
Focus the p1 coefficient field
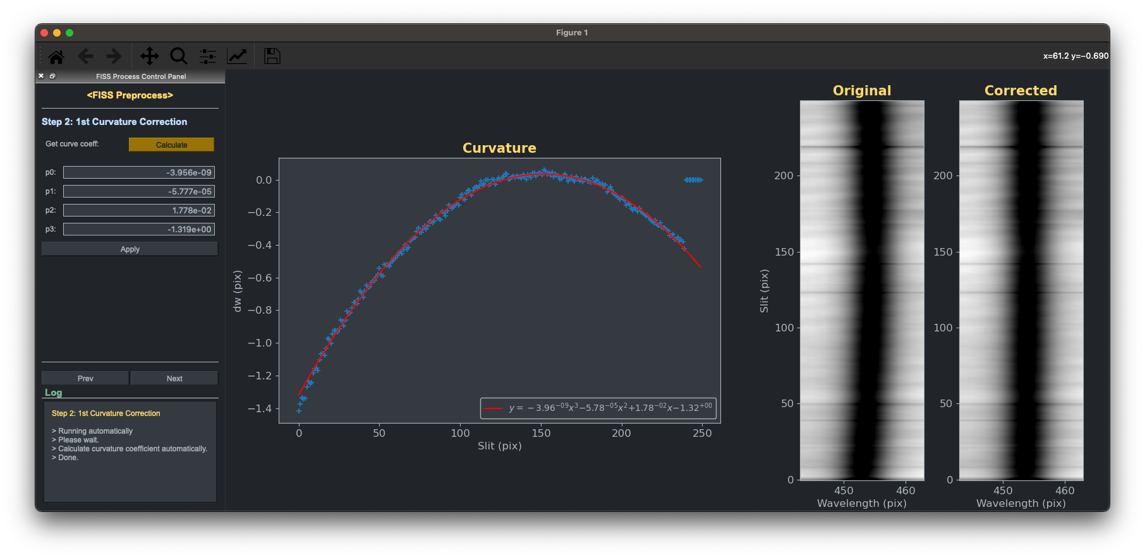pos(138,191)
